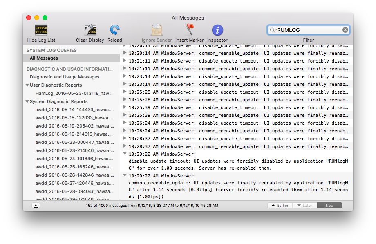Image resolution: width=376 pixels, height=244 pixels.
Task: Expand the 10:25:28 common_reenable_update message
Action: click(x=125, y=99)
